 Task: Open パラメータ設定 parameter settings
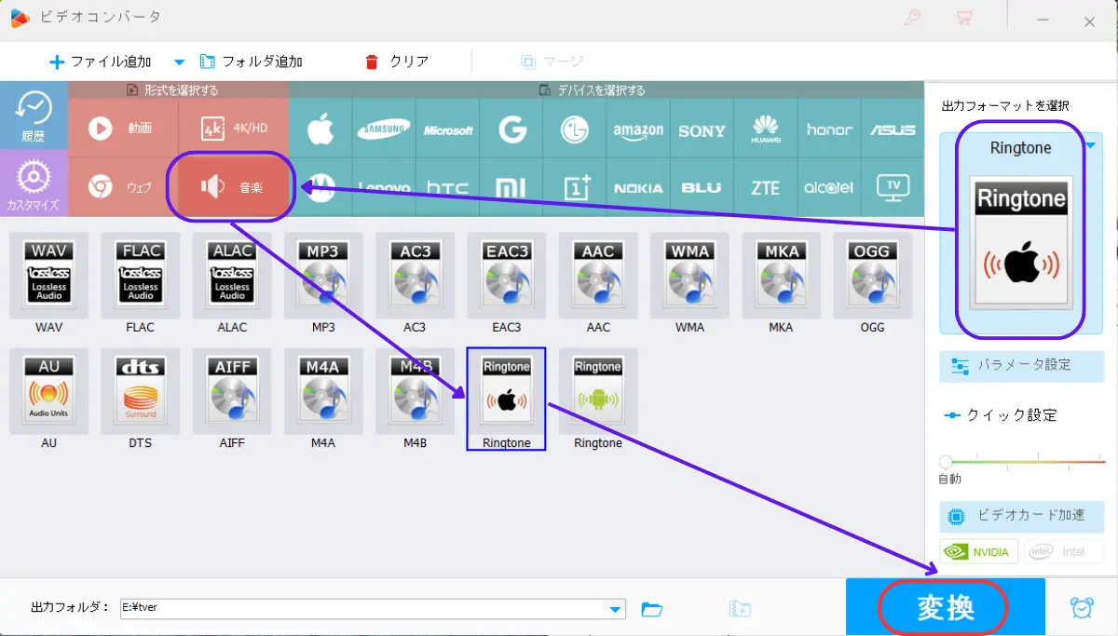[x=1021, y=365]
